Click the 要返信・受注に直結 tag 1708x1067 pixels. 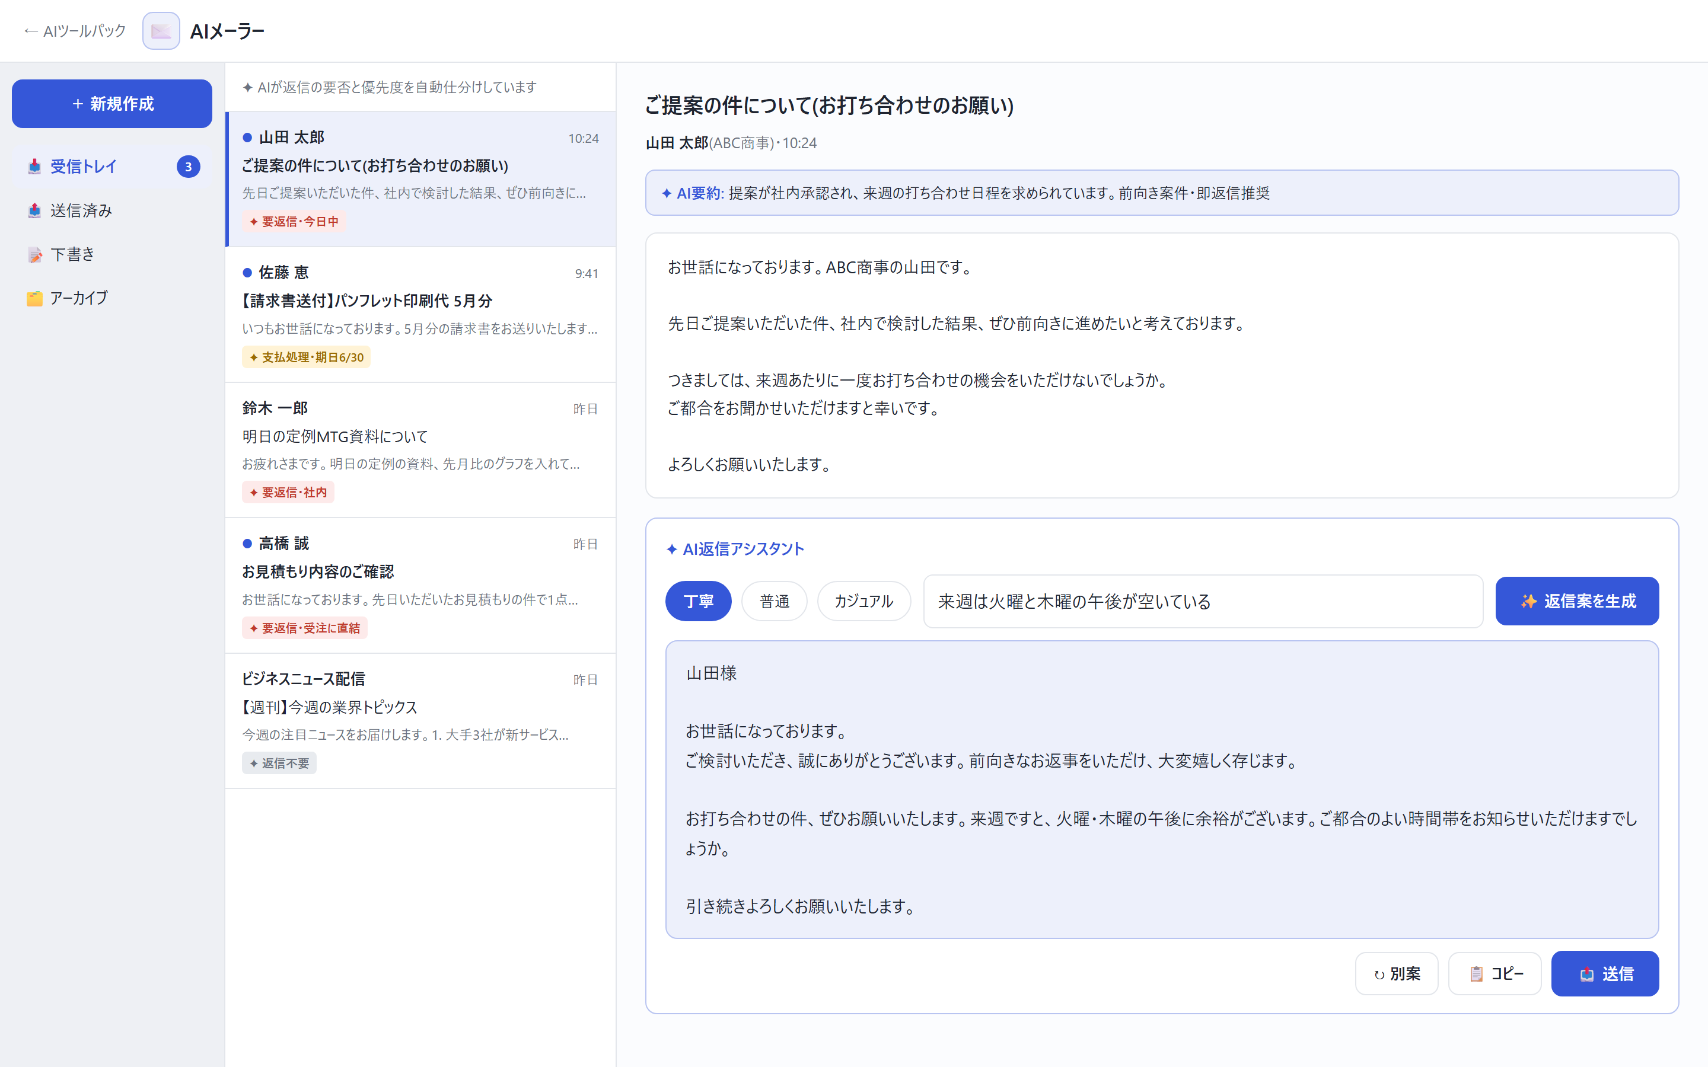click(304, 628)
